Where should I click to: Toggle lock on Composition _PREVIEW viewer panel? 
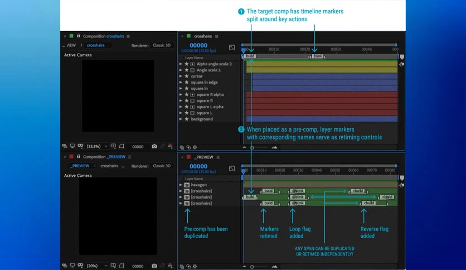79,156
